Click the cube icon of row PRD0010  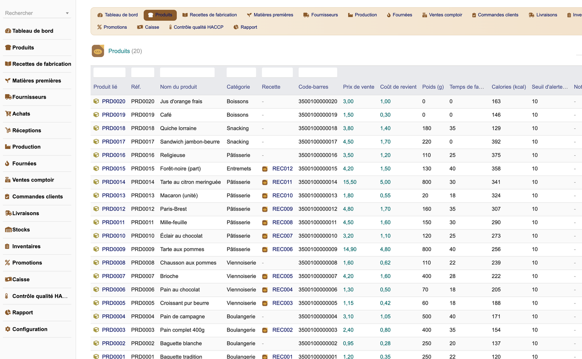coord(96,236)
